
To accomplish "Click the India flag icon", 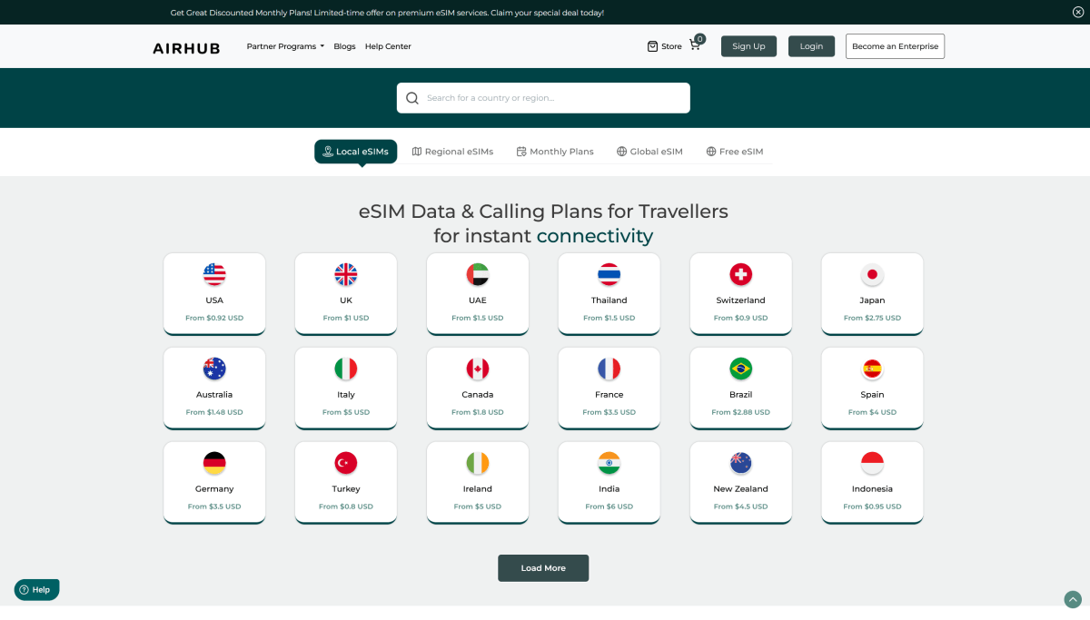I will pyautogui.click(x=609, y=463).
